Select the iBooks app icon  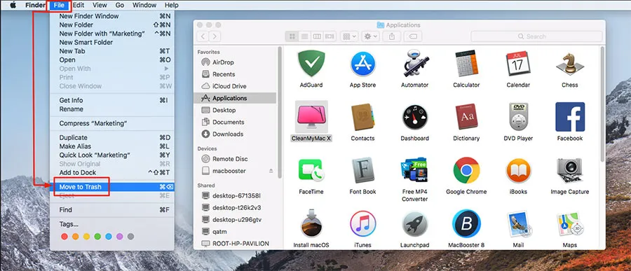click(x=518, y=170)
